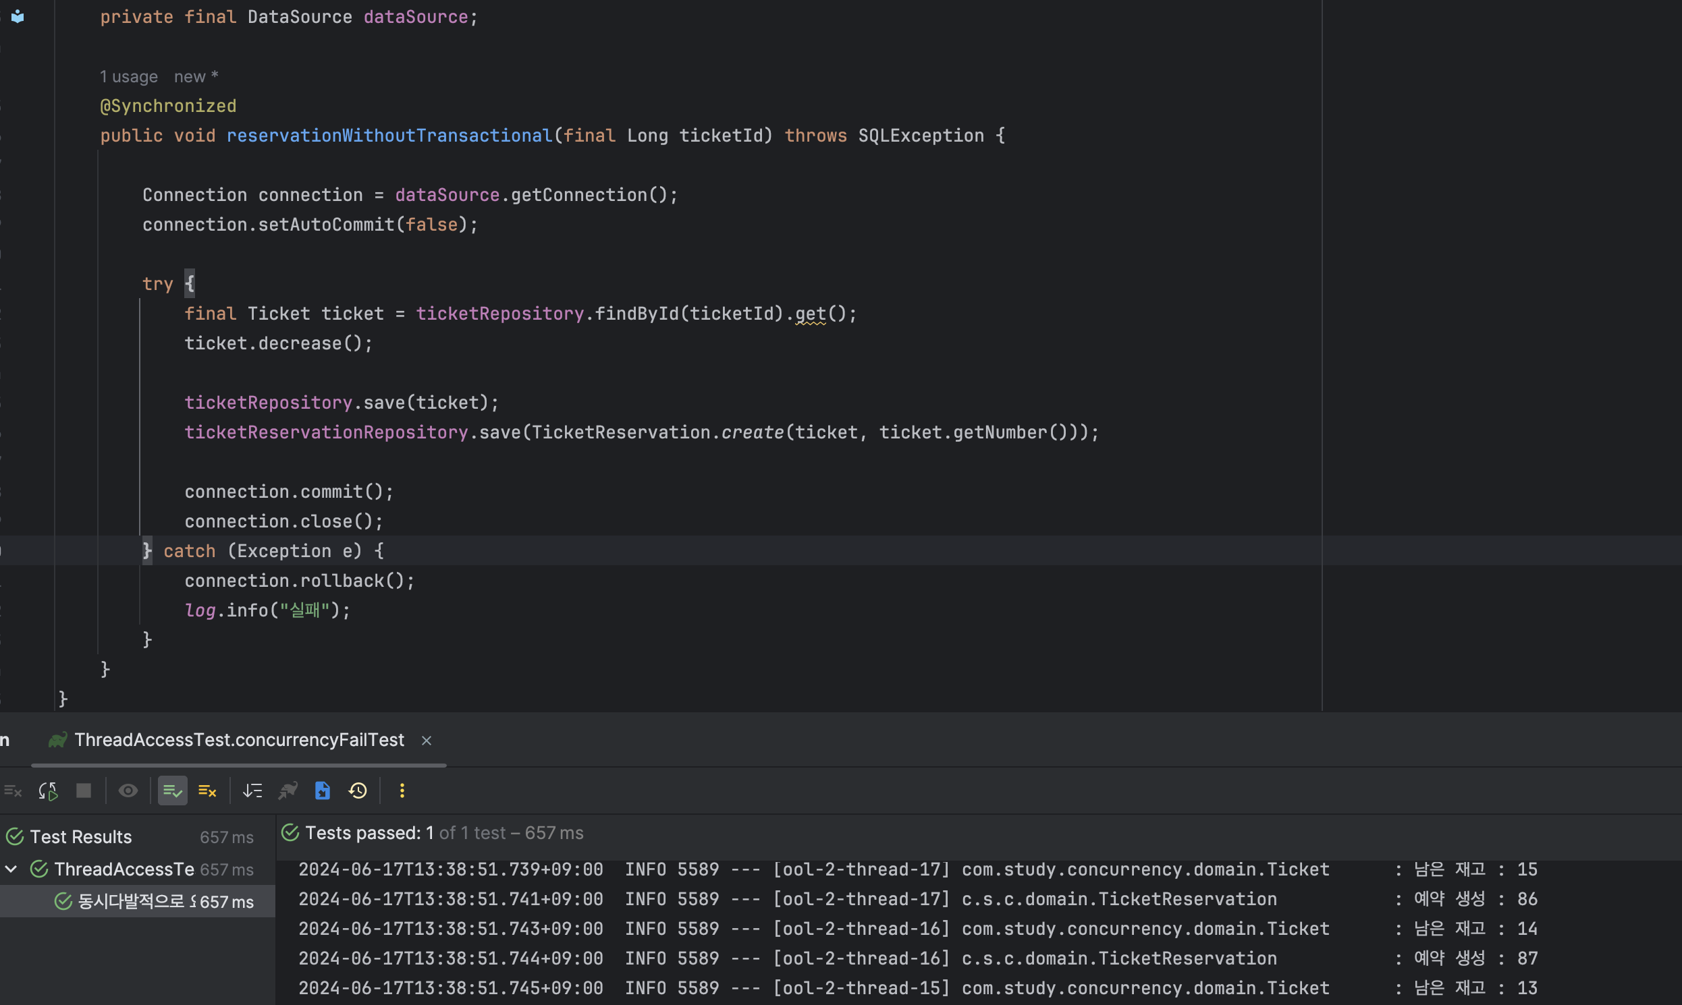The image size is (1682, 1005).
Task: Click the greyed clear-failed list icon
Action: pos(13,791)
